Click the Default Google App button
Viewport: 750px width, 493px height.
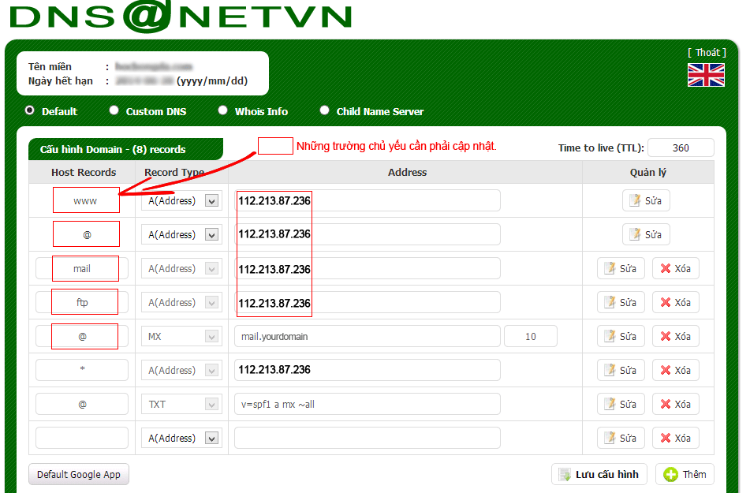(x=79, y=474)
